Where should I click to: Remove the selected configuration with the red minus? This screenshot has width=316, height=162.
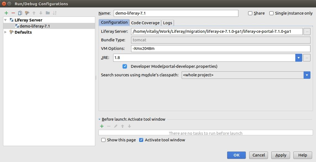pos(13,13)
